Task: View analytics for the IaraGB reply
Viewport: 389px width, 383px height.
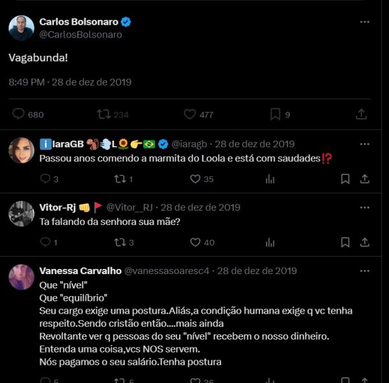Action: coord(270,179)
